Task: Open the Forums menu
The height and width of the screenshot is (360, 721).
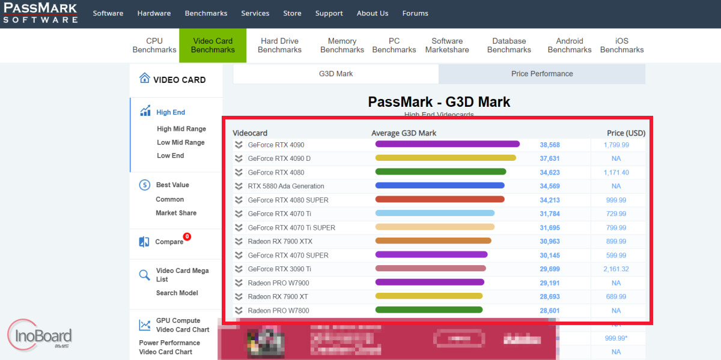Action: (415, 13)
